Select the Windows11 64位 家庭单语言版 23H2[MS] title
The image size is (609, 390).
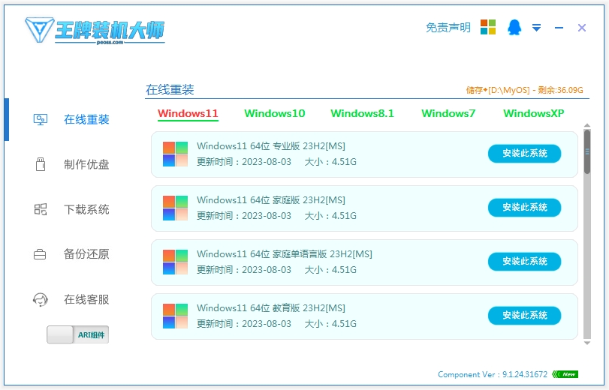(x=285, y=253)
